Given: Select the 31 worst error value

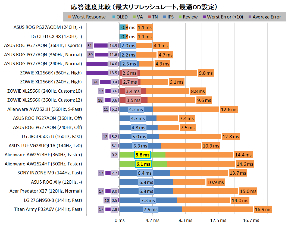Looking at the screenshot, I should (90, 46).
